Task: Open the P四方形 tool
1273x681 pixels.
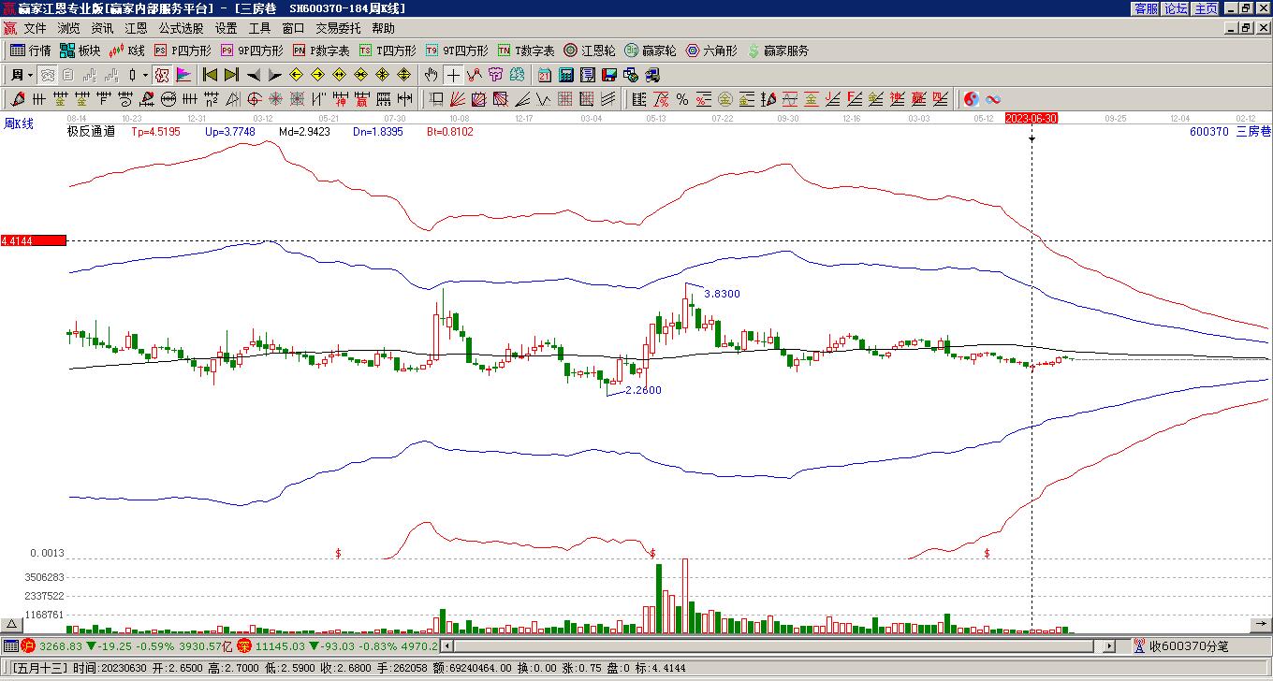Action: [x=183, y=51]
